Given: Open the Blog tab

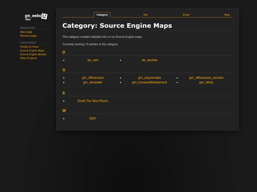Looking at the screenshot, I should (227, 15).
